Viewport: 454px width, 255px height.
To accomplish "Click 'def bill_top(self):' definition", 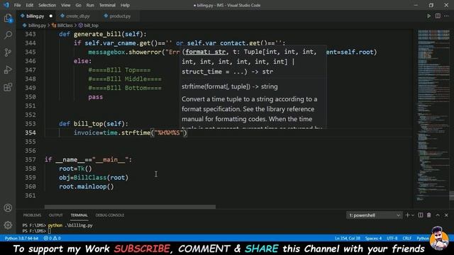I will [x=94, y=124].
